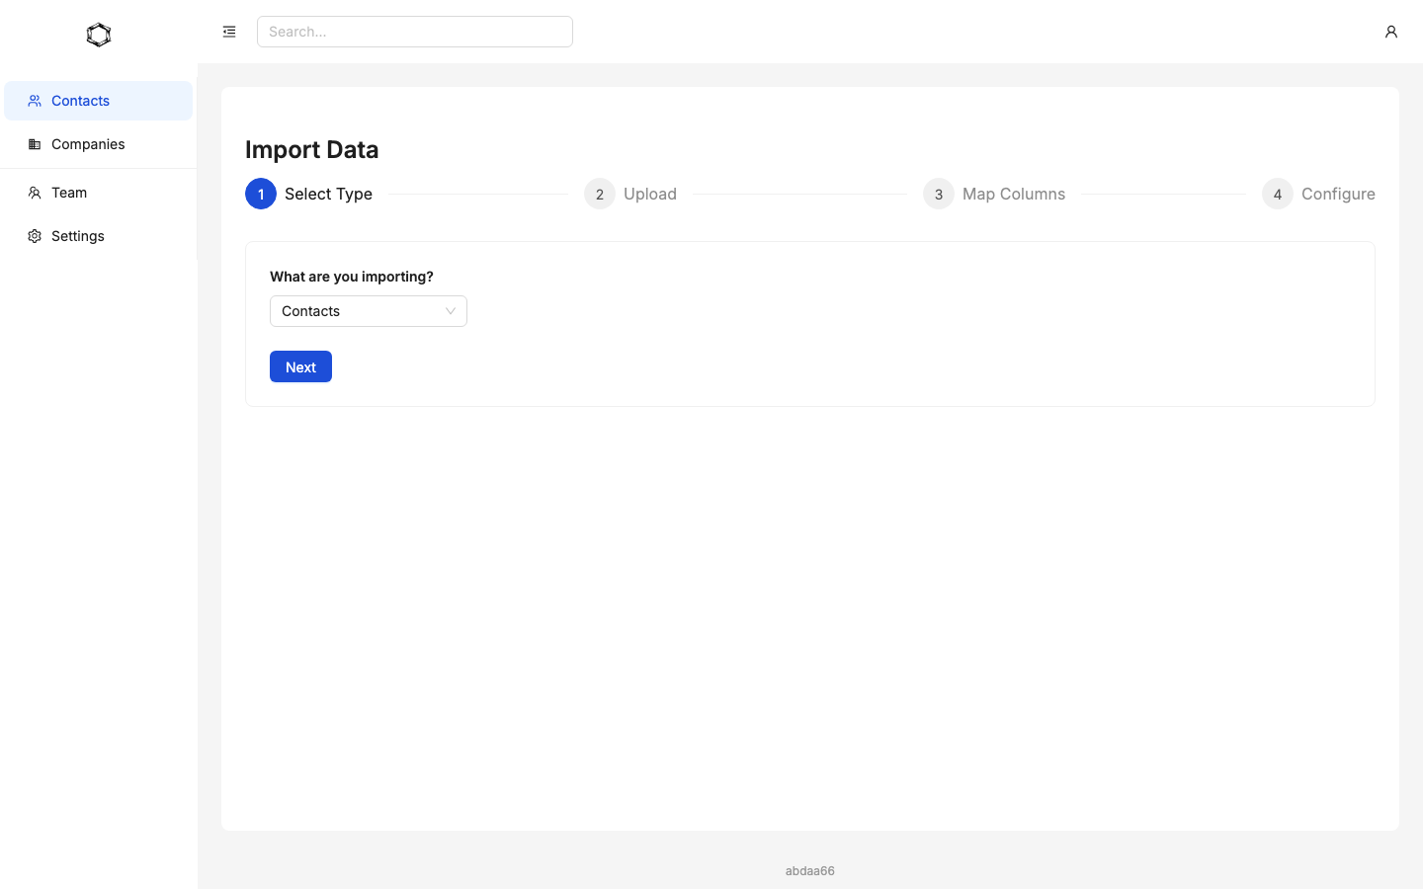Click the Companies building icon in sidebar

point(35,144)
